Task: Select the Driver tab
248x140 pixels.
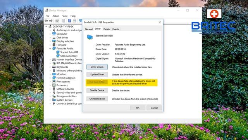Action: tap(98, 29)
